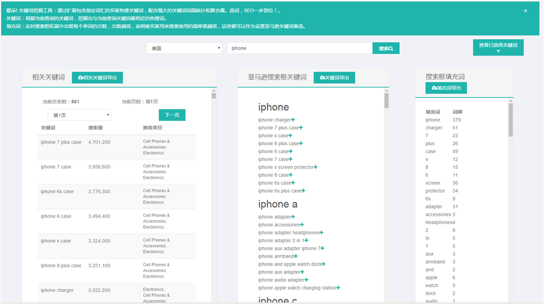Add iphone armband using plus icon

[296, 256]
